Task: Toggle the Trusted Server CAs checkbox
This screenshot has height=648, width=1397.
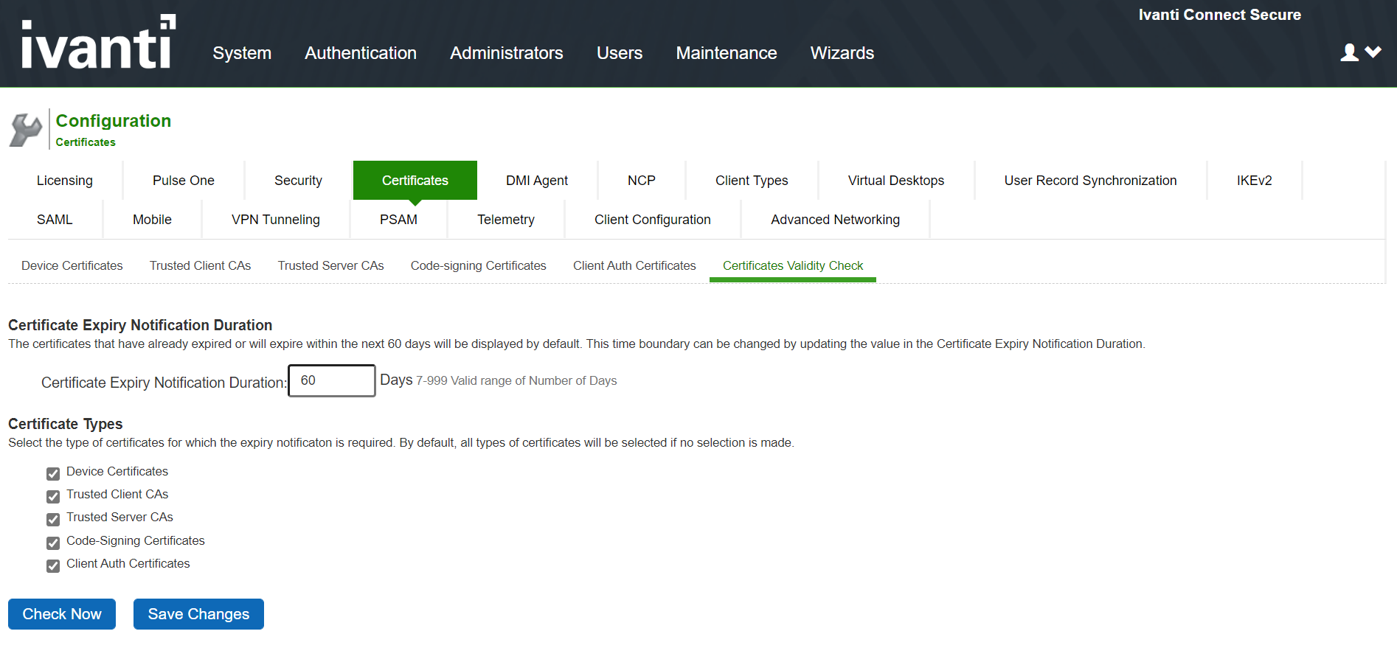Action: pos(53,519)
